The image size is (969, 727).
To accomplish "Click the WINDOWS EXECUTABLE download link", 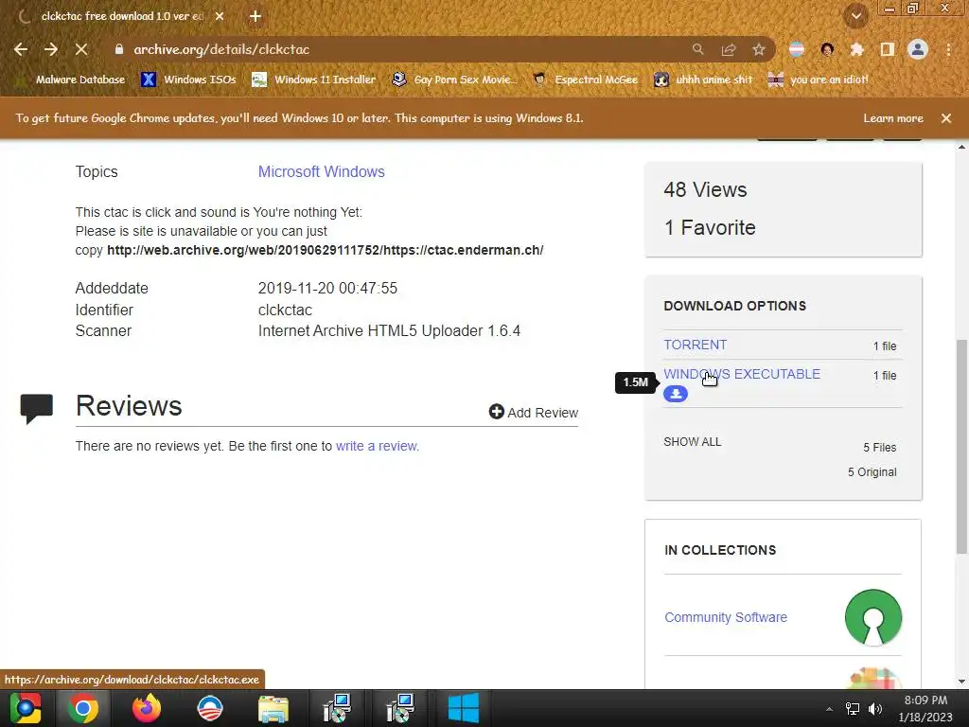I will [x=742, y=374].
